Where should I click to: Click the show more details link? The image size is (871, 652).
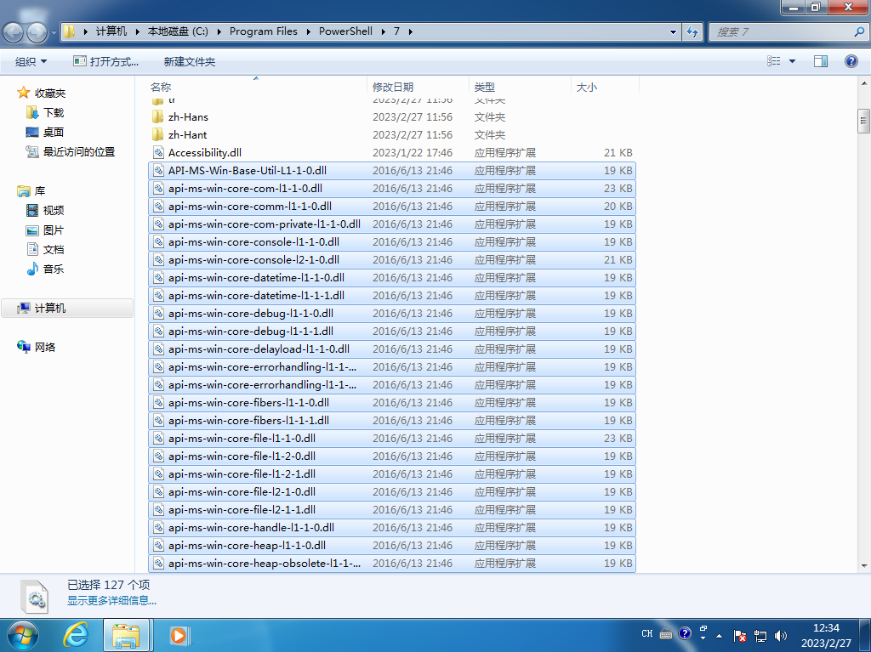tap(111, 600)
